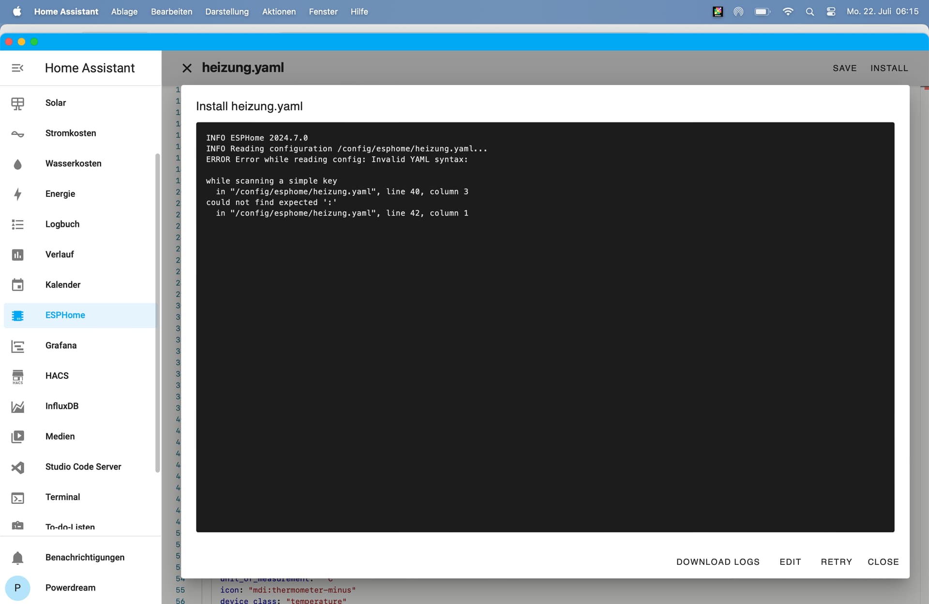Click the Benachrichtigungen bell icon
Screen dimensions: 929x604
pos(17,558)
